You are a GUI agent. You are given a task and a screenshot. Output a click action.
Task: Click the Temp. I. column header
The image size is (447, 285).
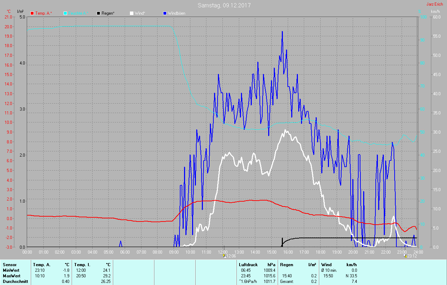coord(82,265)
